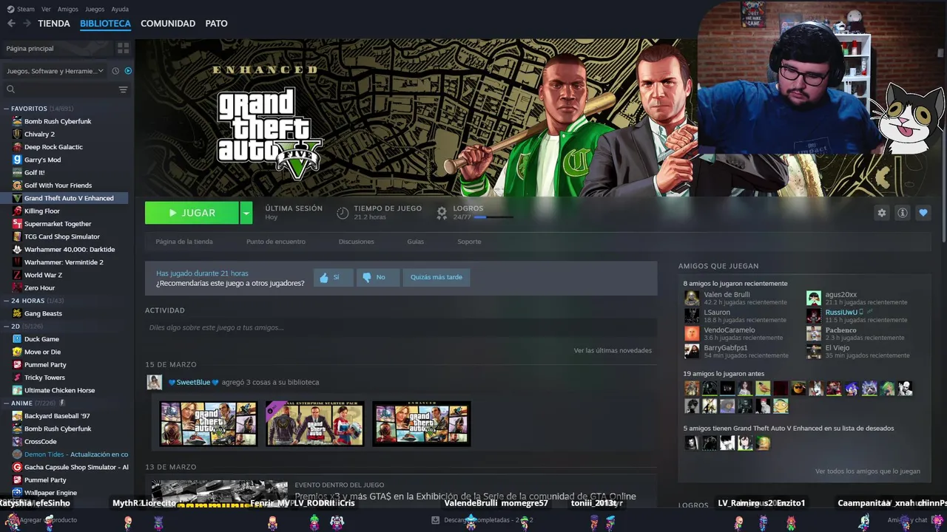Viewport: 947px width, 532px height.
Task: Open the PATO profile tab
Action: (216, 24)
